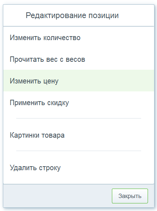View product pictures via Картинки товара
157x211 pixels.
79,135
